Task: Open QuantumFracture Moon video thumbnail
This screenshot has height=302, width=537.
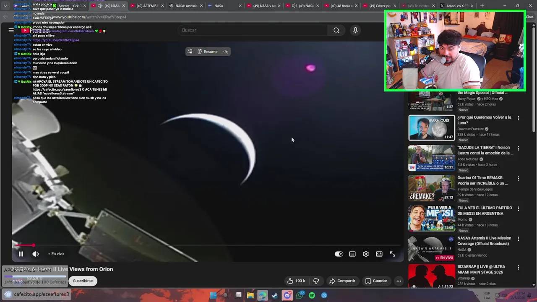Action: point(432,128)
